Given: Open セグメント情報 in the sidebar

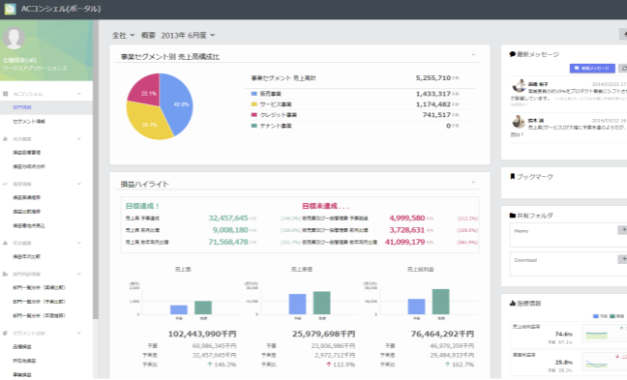Looking at the screenshot, I should click(x=29, y=122).
